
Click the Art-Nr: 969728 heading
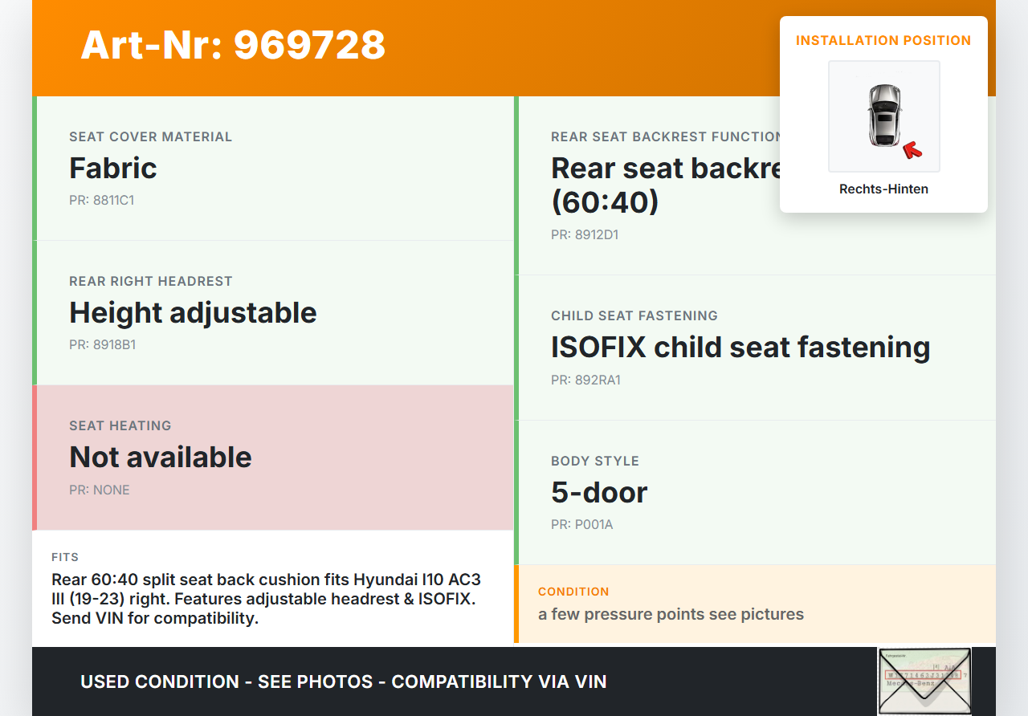click(233, 45)
